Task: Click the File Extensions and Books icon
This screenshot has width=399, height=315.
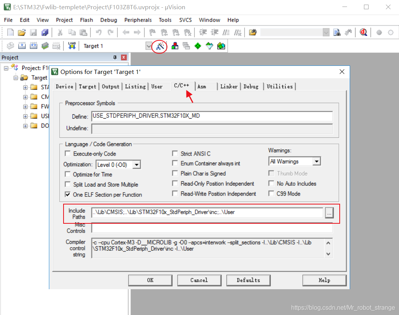Action: tap(175, 46)
